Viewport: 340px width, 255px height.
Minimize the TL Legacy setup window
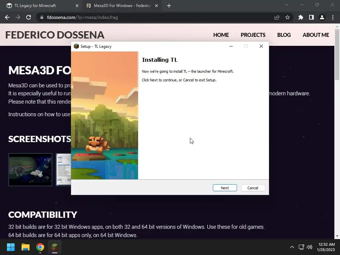tap(231, 46)
